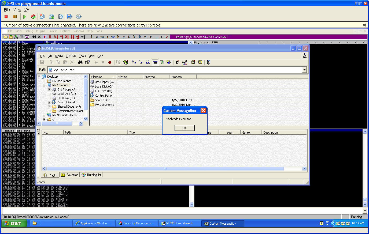Image resolution: width=369 pixels, height=234 pixels.
Task: Click the green refresh page icon in MUSE
Action: (x=162, y=62)
